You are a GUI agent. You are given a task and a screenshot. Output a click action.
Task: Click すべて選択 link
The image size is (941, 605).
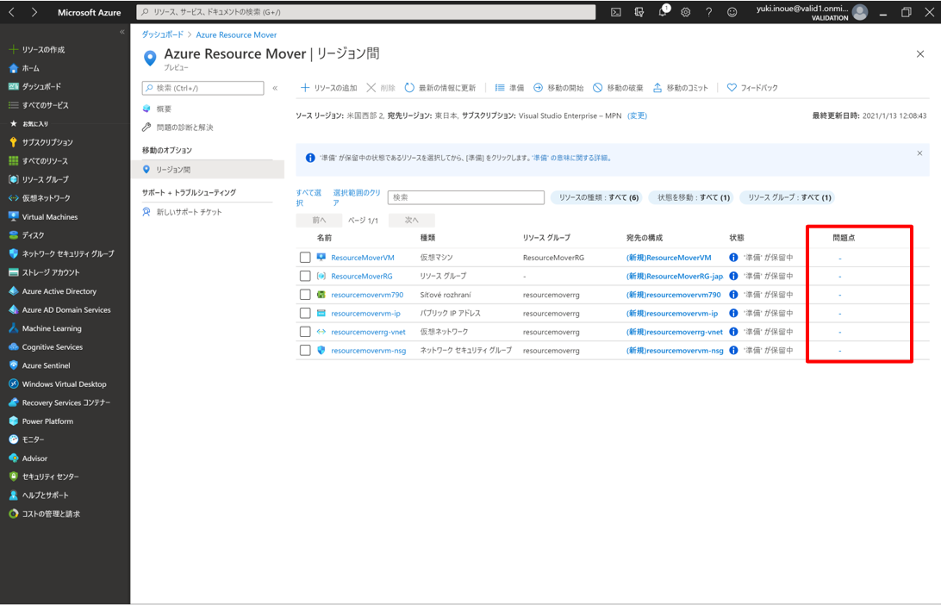coord(308,197)
